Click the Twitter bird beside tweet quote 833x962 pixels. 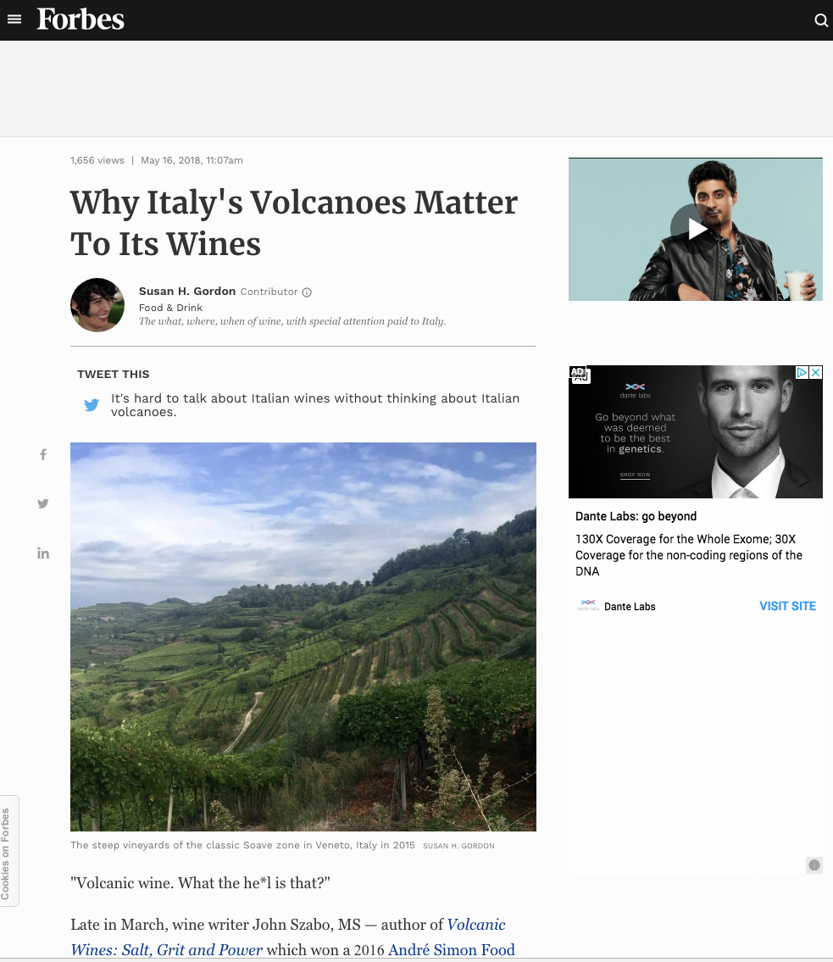(x=92, y=405)
